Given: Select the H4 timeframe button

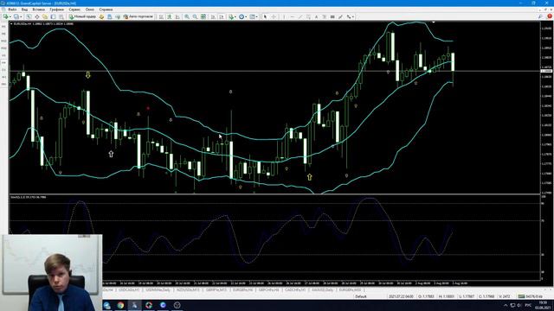Looking at the screenshot, I should point(3,62).
